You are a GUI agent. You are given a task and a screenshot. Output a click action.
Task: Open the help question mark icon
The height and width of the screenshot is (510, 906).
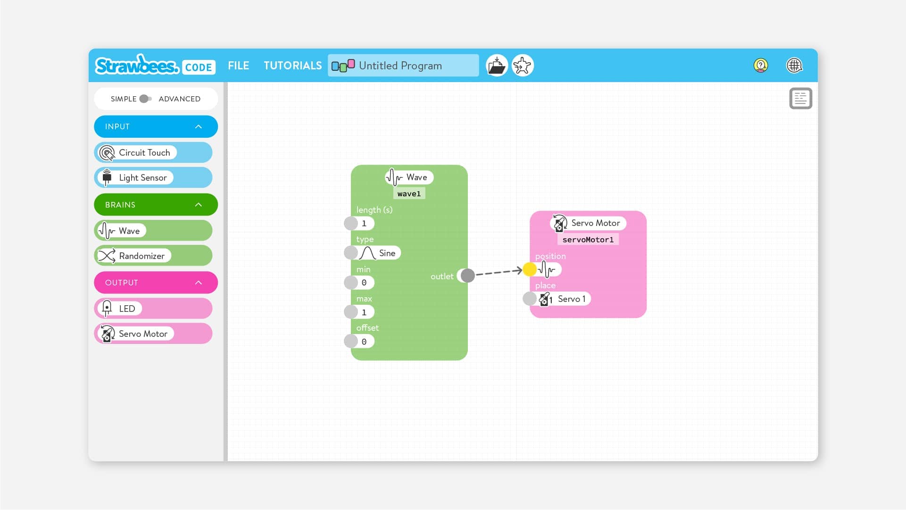pyautogui.click(x=760, y=65)
